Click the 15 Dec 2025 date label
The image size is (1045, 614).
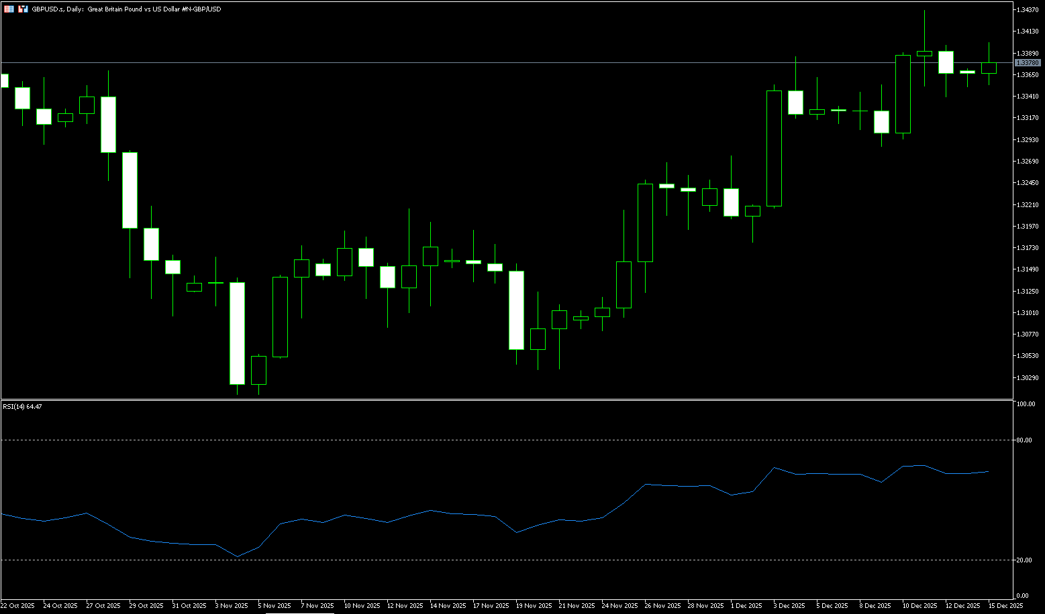tap(1005, 606)
